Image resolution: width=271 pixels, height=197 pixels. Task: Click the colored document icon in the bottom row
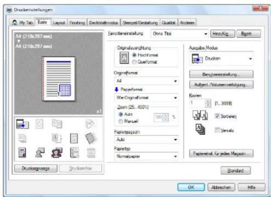(22, 152)
